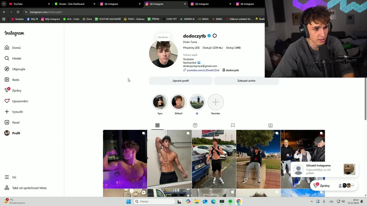Select the Reels tab on profile
This screenshot has height=206, width=367.
point(195,125)
